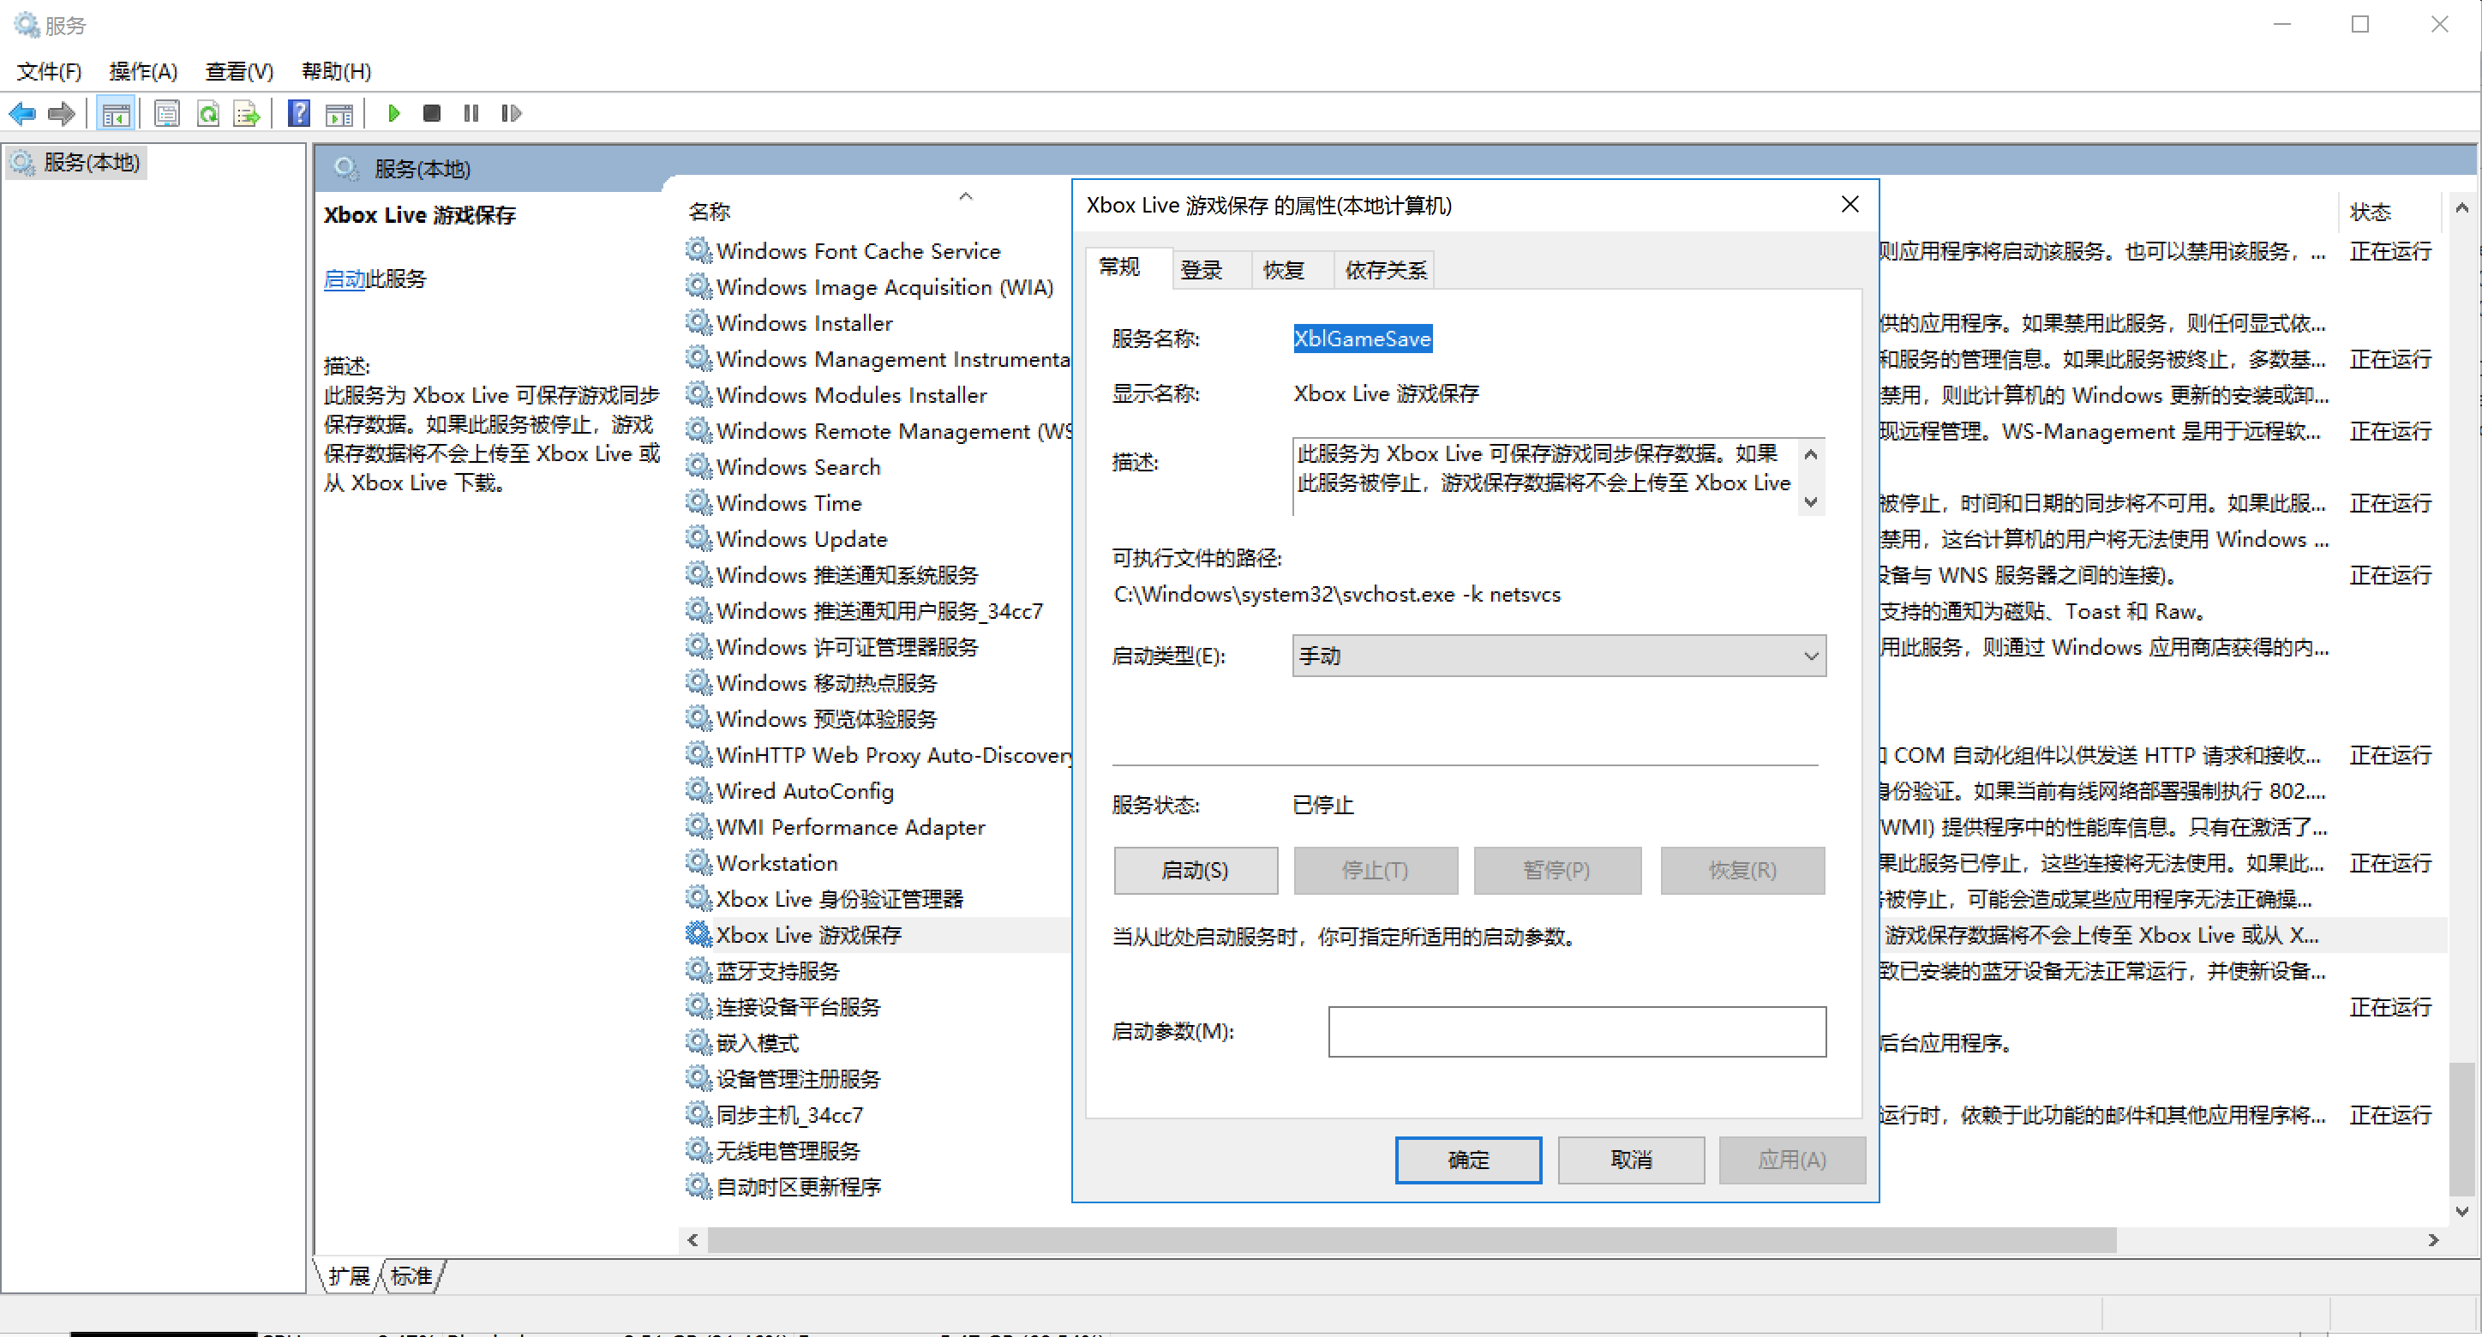Switch to the 标准 view tab
Viewport: 2482px width, 1337px height.
411,1275
